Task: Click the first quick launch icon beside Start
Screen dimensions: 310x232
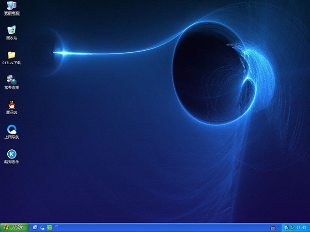Action: (x=35, y=227)
